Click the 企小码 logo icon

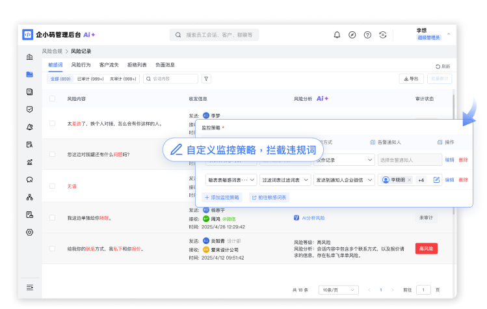[x=28, y=34]
